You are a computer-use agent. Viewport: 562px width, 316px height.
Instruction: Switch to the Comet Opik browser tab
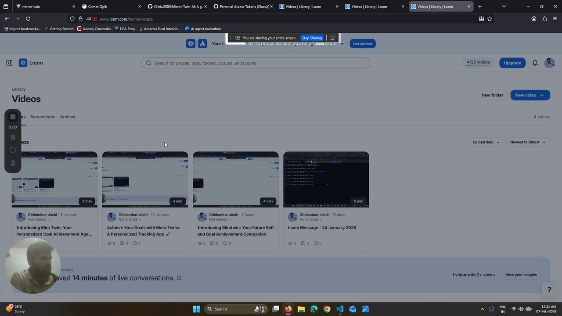(x=112, y=7)
